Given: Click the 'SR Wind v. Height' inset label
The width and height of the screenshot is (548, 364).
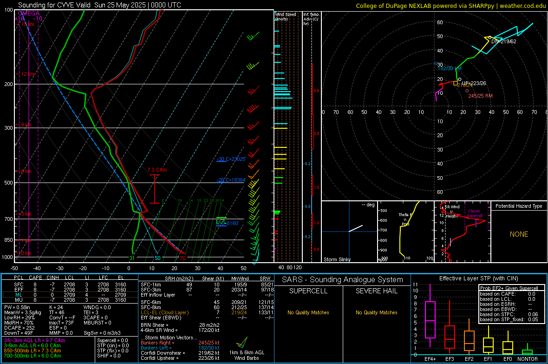Looking at the screenshot, I should pos(452,212).
